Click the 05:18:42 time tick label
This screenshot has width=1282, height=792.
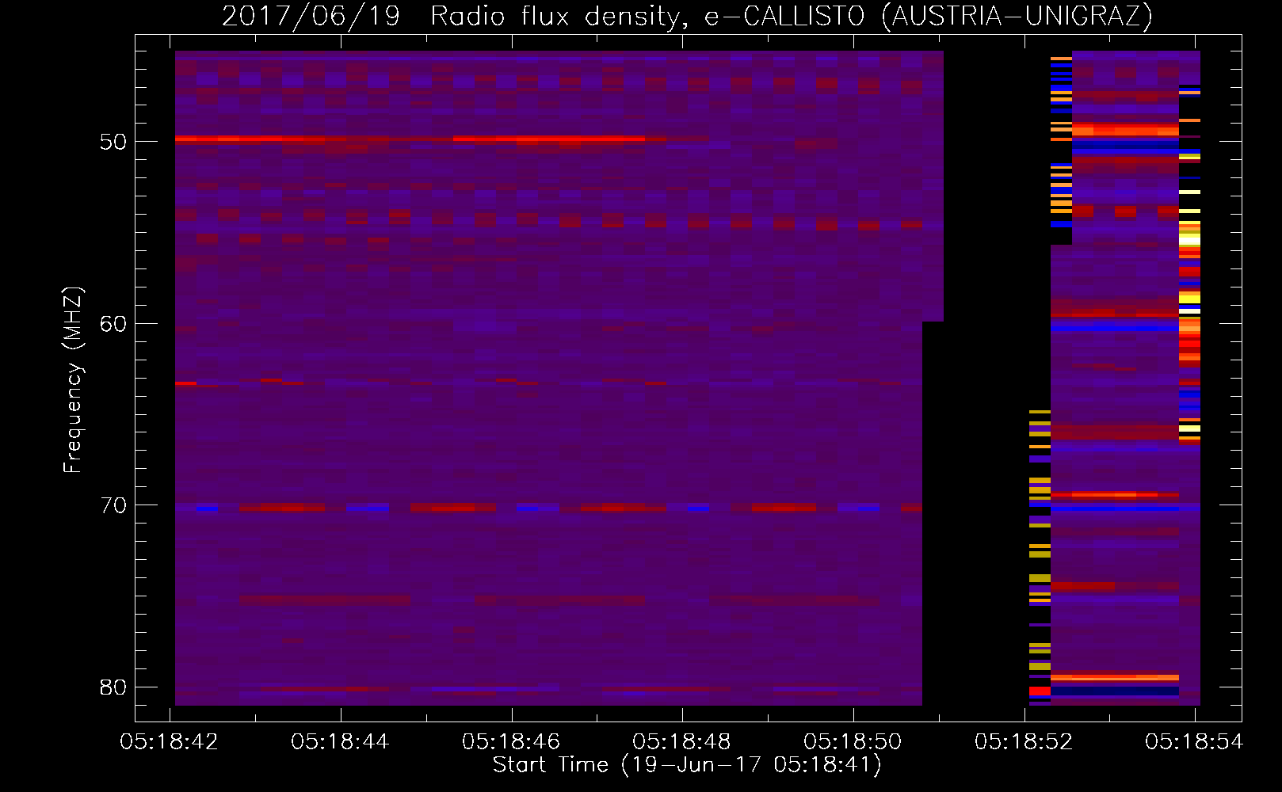[x=169, y=742]
